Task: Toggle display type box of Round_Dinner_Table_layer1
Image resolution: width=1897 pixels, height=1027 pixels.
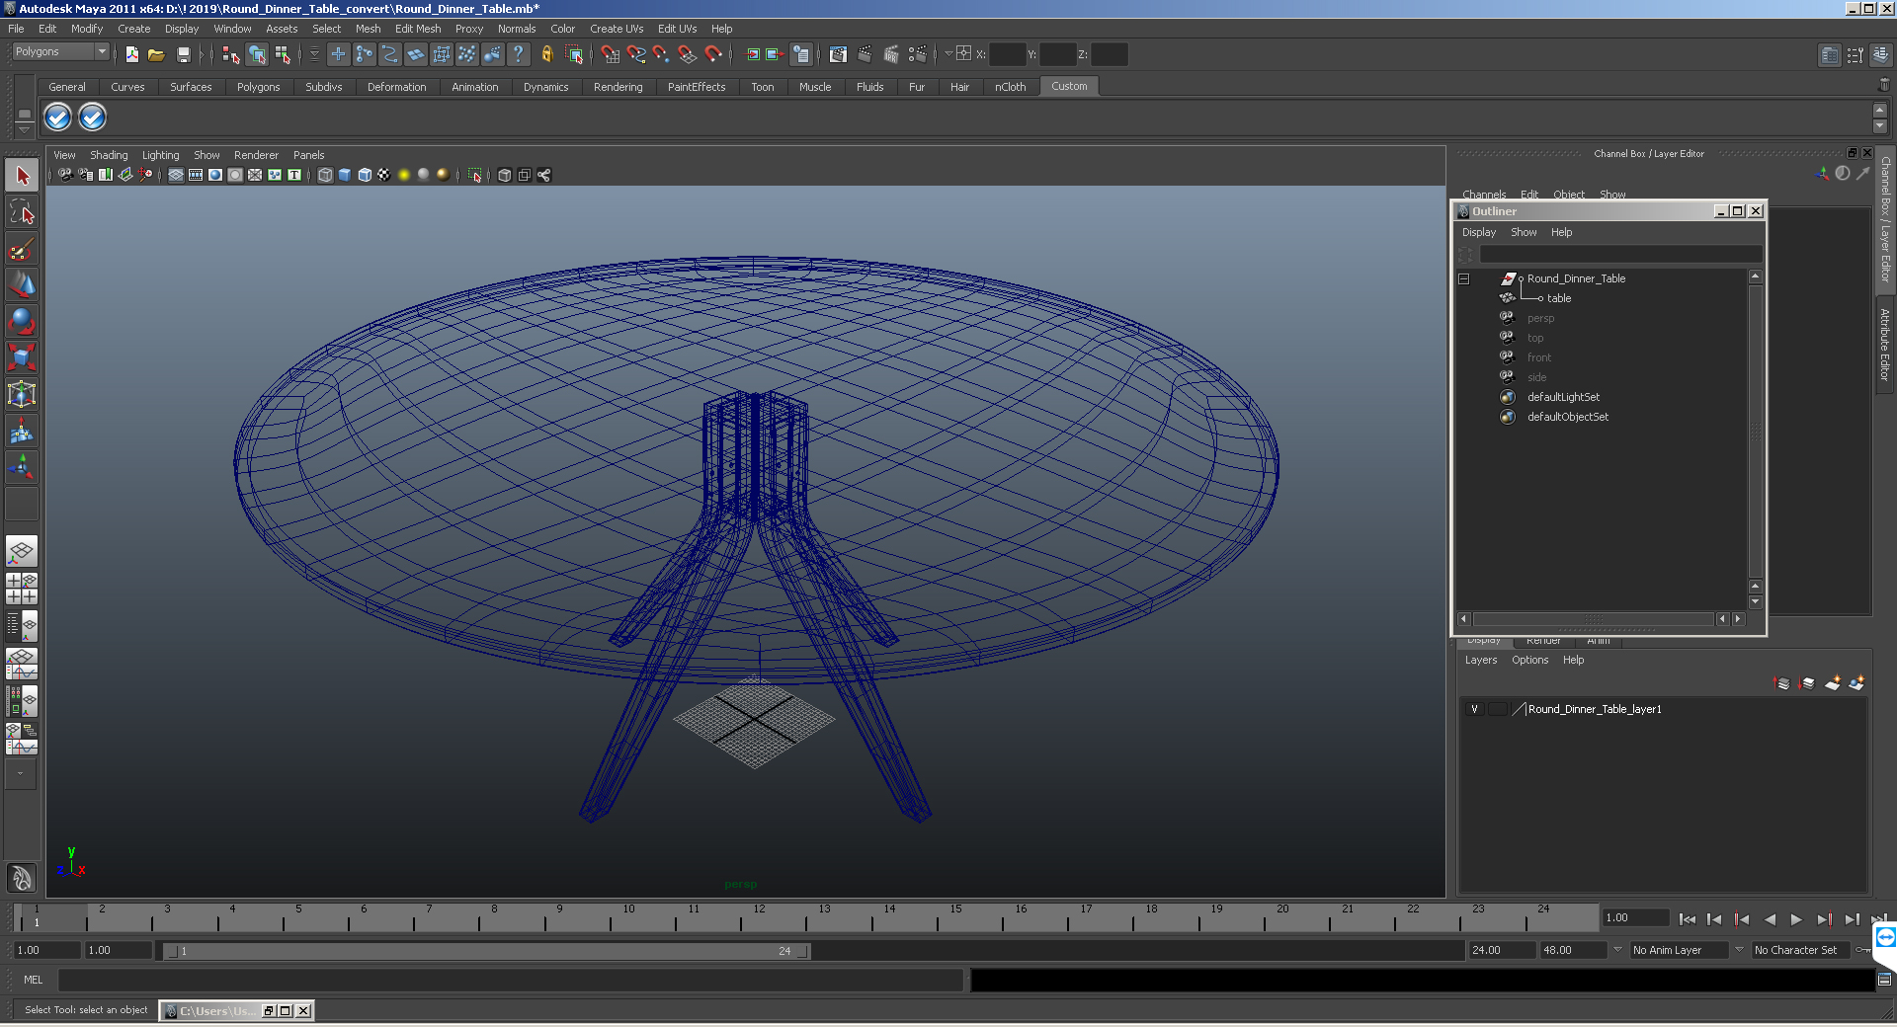Action: (1498, 709)
